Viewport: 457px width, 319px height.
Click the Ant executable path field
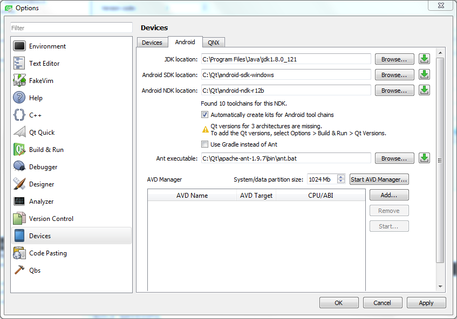pos(286,158)
